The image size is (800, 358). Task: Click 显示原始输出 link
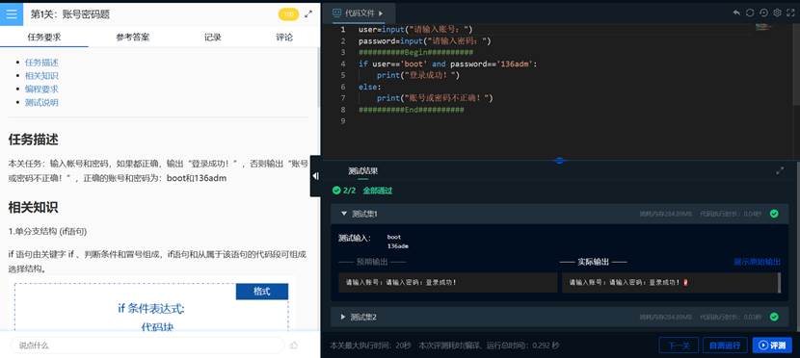[x=758, y=262]
